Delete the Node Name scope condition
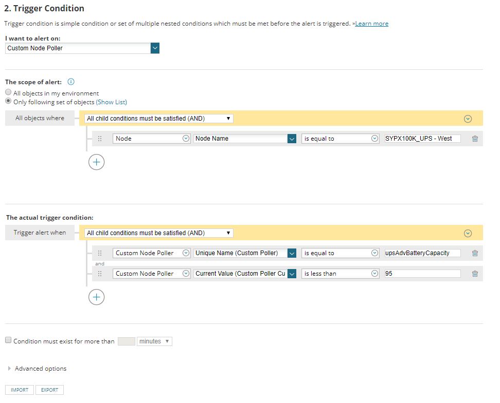This screenshot has height=403, width=500. pyautogui.click(x=474, y=139)
